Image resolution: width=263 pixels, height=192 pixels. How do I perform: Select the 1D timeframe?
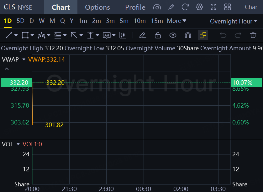tap(8, 21)
